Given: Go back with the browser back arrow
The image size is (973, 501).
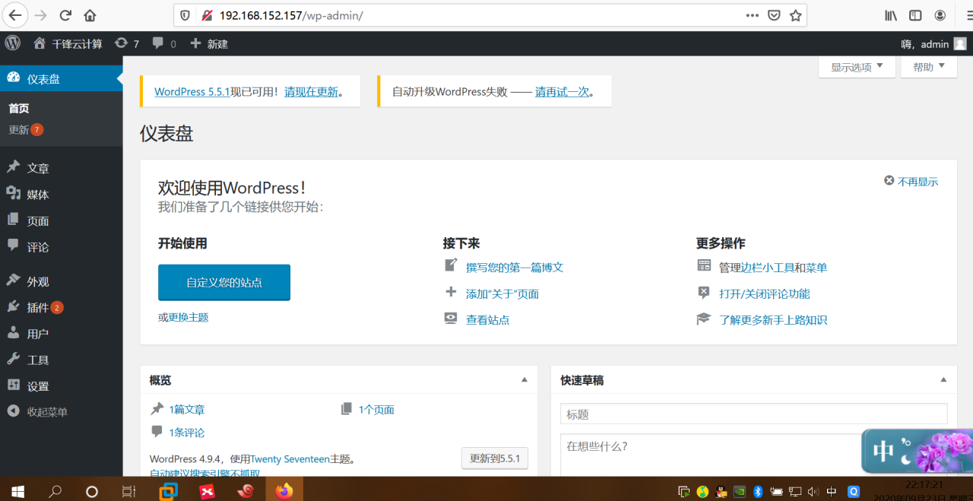Looking at the screenshot, I should click(x=15, y=15).
